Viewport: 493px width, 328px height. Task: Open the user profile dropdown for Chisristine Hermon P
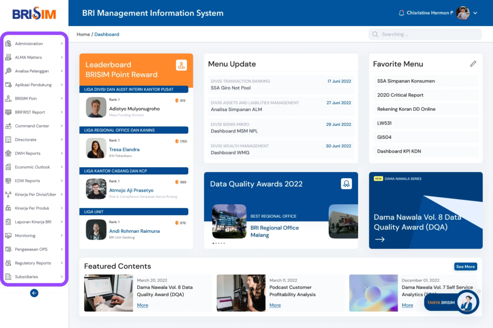click(475, 13)
